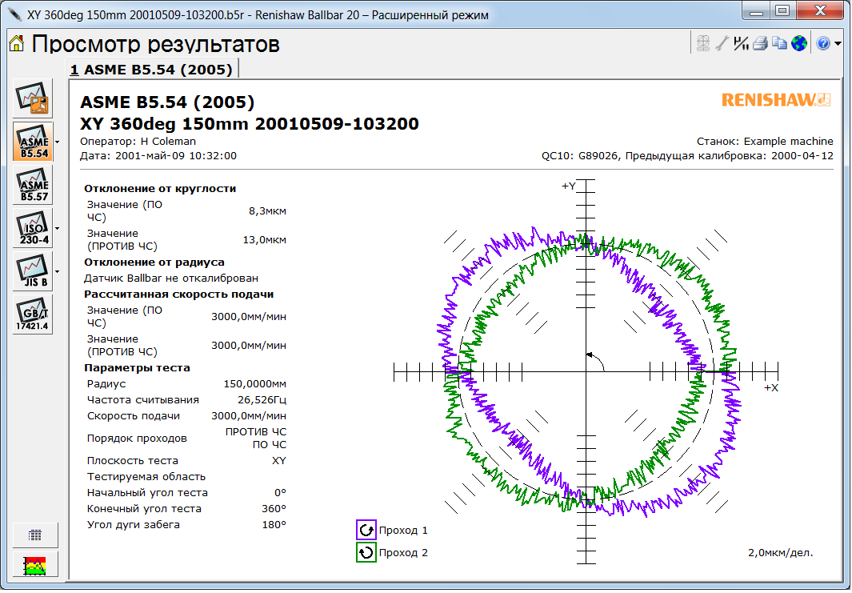This screenshot has height=593, width=852.
Task: Select the ASME B5.54 analysis button
Action: tap(33, 142)
